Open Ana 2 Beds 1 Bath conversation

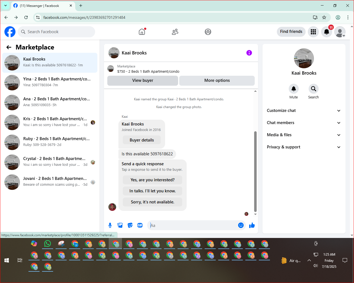(50, 103)
